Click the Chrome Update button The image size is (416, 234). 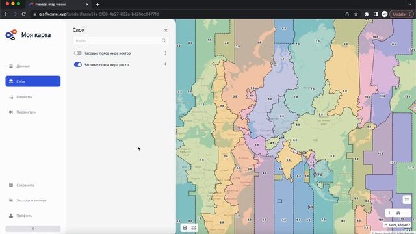pyautogui.click(x=402, y=14)
